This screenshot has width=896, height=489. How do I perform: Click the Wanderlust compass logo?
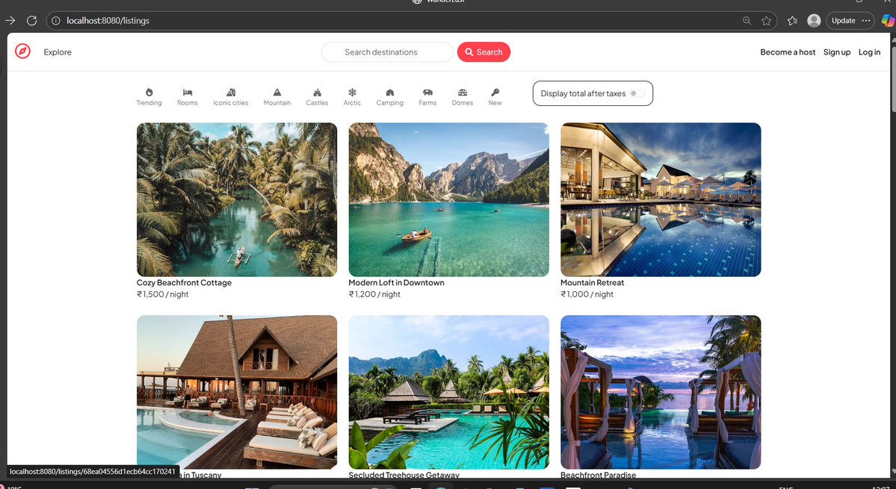tap(22, 51)
